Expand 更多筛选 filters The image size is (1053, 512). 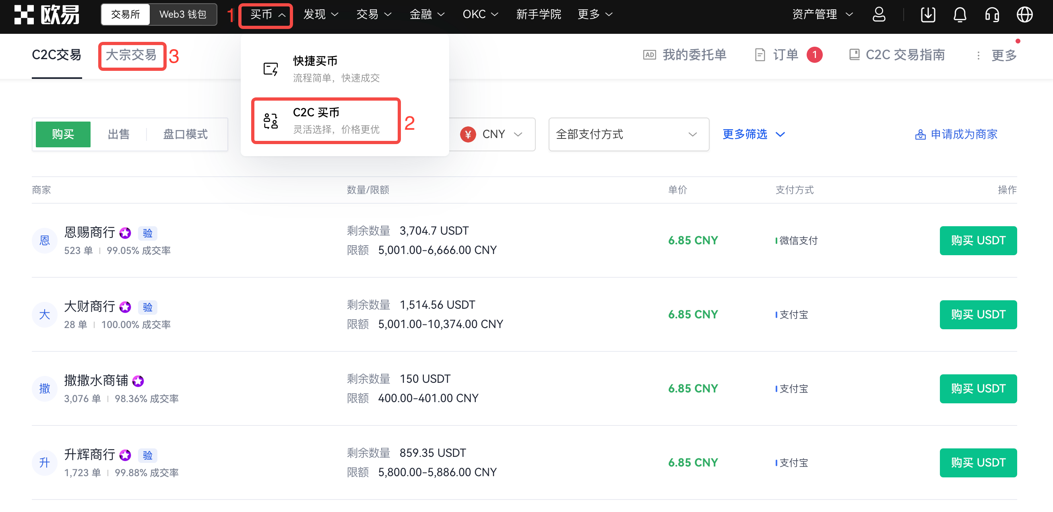point(754,134)
